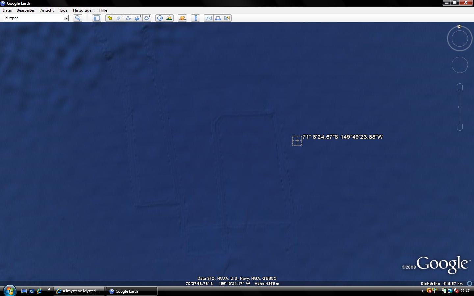Viewport: 474px width, 296px height.
Task: Launch Internet Explorer from quick launch
Action: 39,291
